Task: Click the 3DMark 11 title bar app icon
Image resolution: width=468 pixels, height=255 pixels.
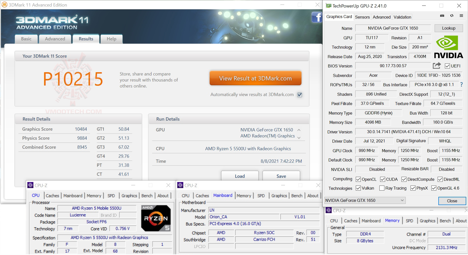Action: pyautogui.click(x=5, y=5)
